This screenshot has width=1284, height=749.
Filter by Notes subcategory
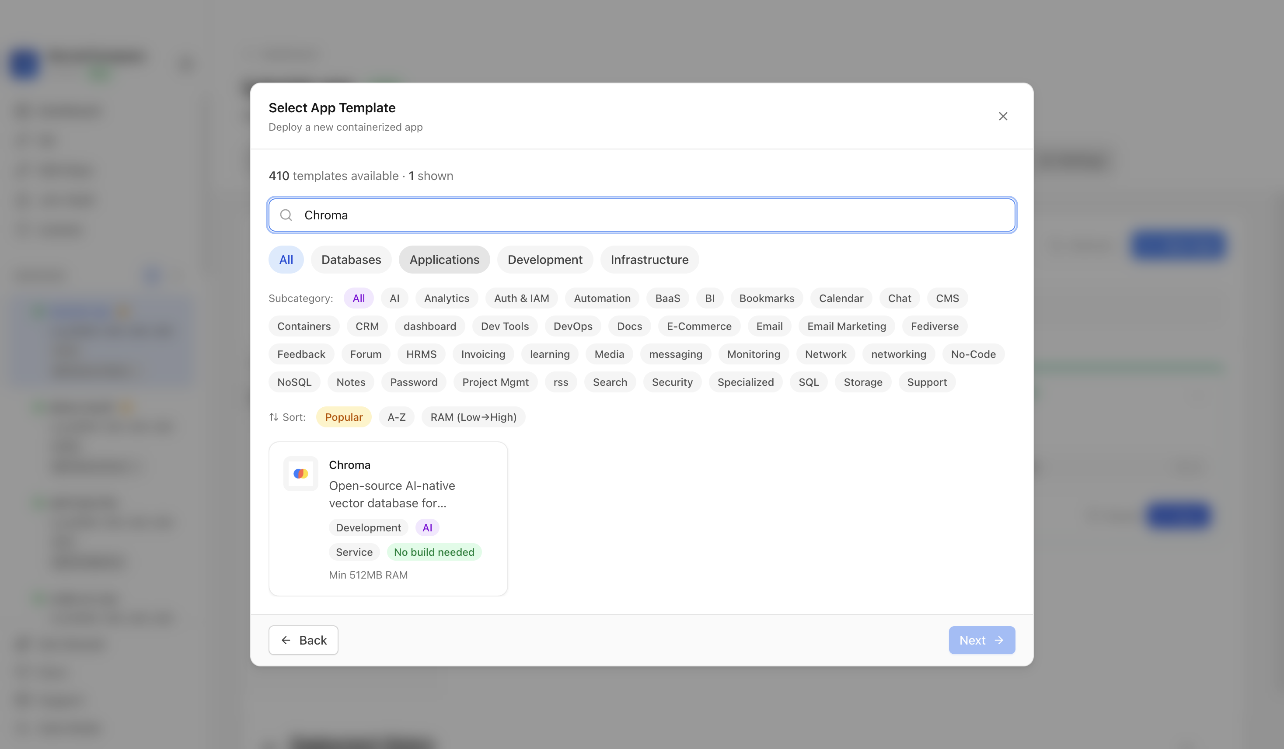(351, 382)
